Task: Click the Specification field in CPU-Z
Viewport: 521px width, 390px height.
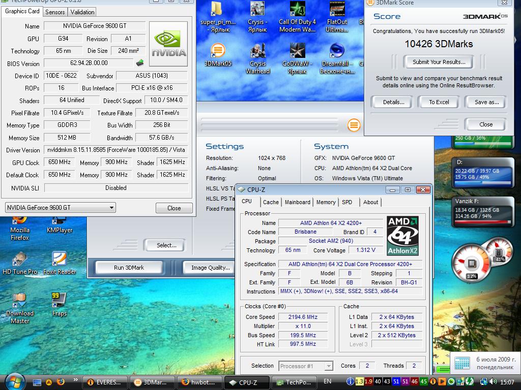Action: pos(350,264)
